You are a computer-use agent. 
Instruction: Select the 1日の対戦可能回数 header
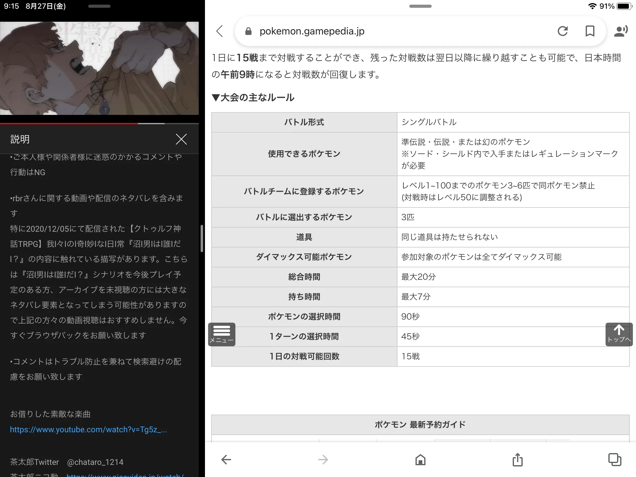pyautogui.click(x=304, y=357)
